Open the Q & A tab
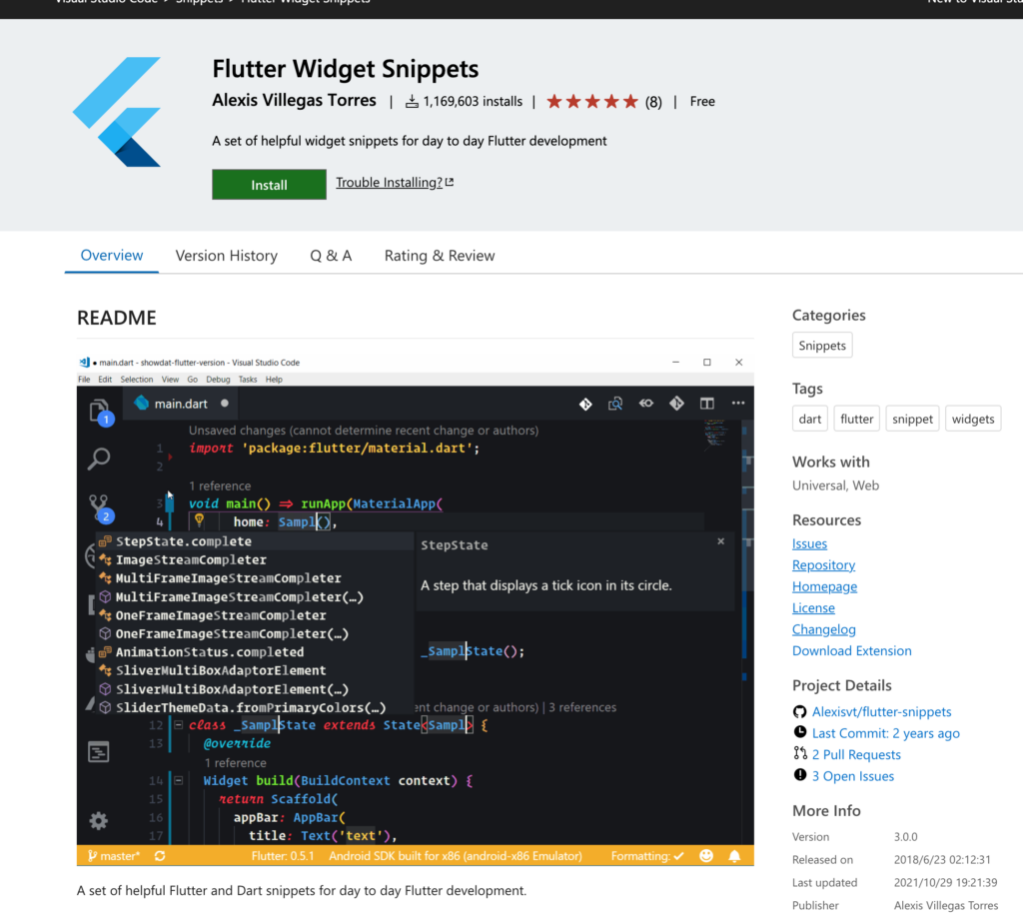1023x917 pixels. [x=331, y=256]
